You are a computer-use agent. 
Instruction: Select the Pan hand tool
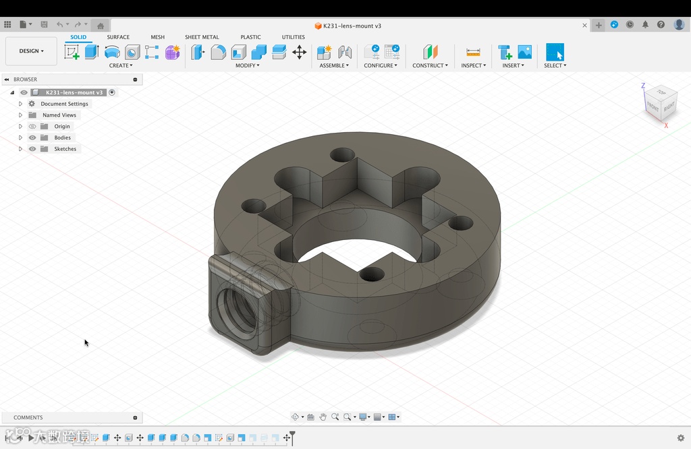click(323, 417)
